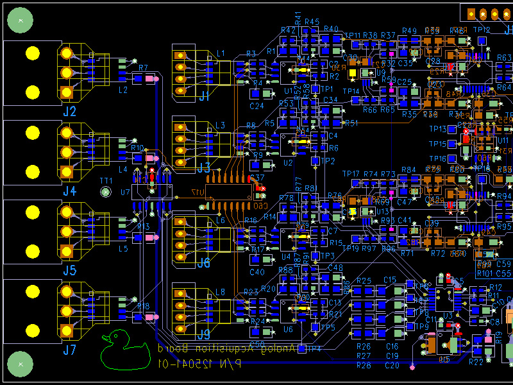This screenshot has width=513, height=385.
Task: Click the TP13 test point pad
Action: coord(452,129)
